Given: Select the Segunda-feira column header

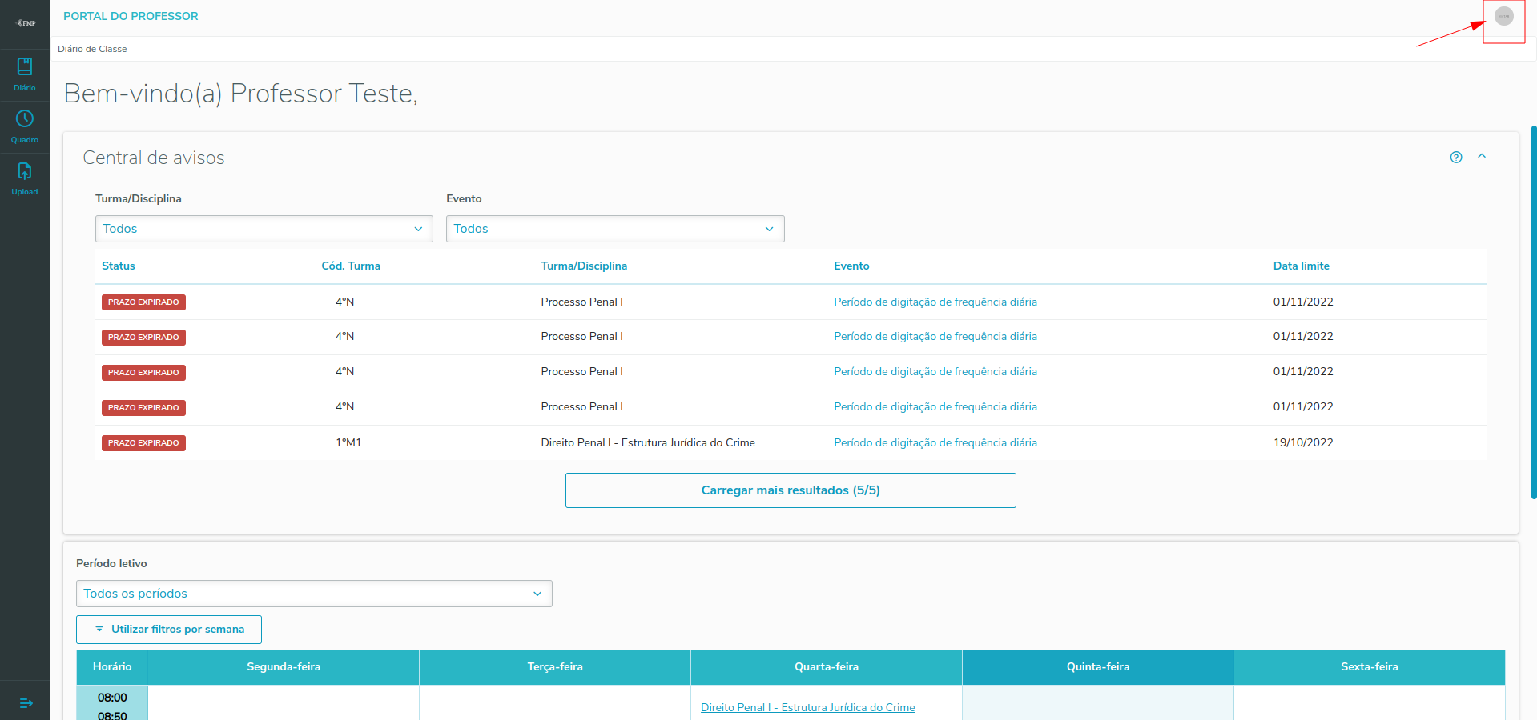Looking at the screenshot, I should (283, 666).
